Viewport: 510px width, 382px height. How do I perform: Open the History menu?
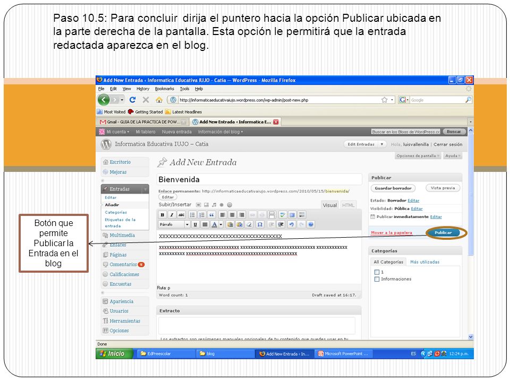coord(143,89)
